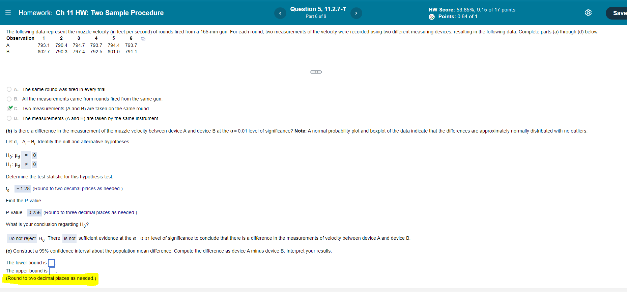The image size is (627, 292).
Task: Expand the collapsed section ellipsis handle
Action: pos(316,72)
